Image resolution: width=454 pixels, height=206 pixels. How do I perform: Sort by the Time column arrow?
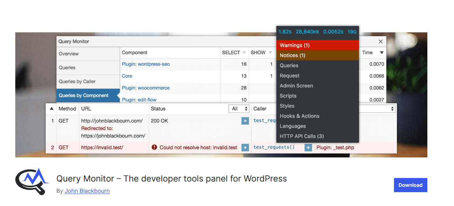coord(382,53)
